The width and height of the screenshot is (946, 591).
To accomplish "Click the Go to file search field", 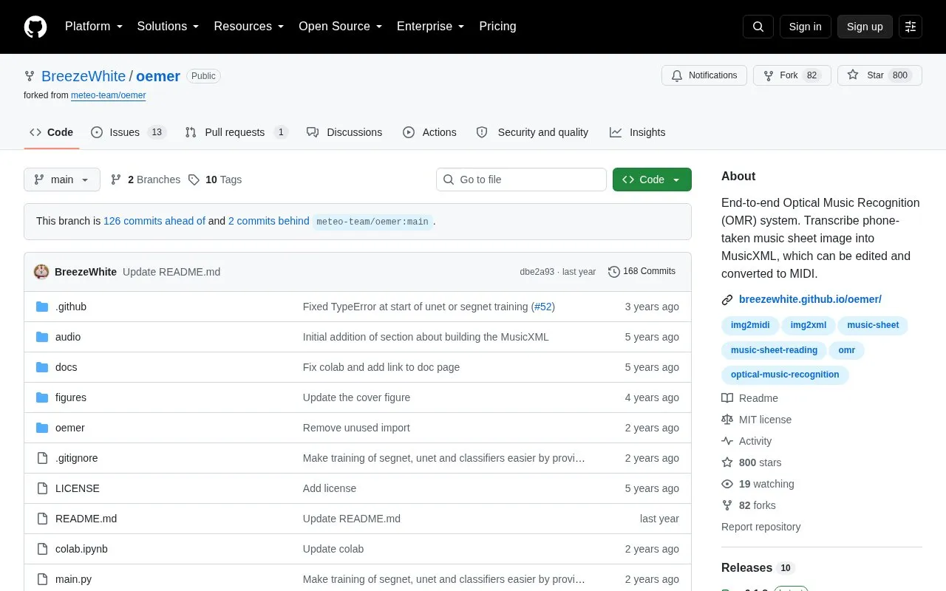I will pos(521,180).
